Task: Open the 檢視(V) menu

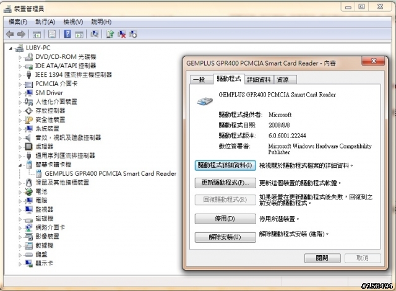Action: coord(73,22)
